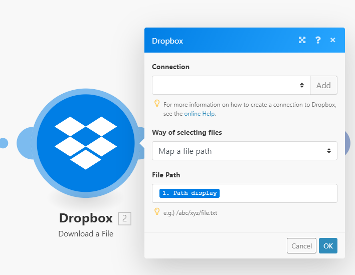This screenshot has height=275, width=355.
Task: Click the small connector dot left of module
Action: pos(4,143)
